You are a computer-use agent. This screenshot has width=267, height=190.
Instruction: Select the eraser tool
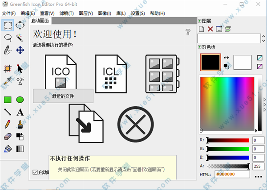pos(8,136)
